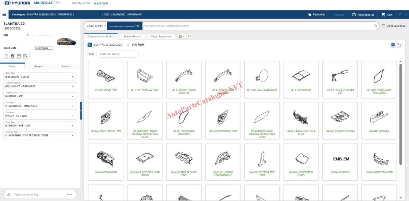Open the Front Bumper illustration thumbnail
This screenshot has width=409, height=201.
[x=379, y=162]
